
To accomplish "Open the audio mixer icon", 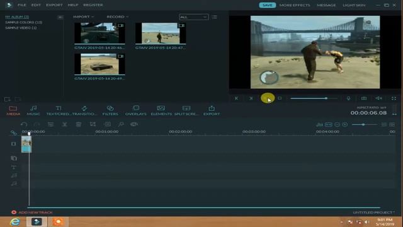I will (x=319, y=125).
